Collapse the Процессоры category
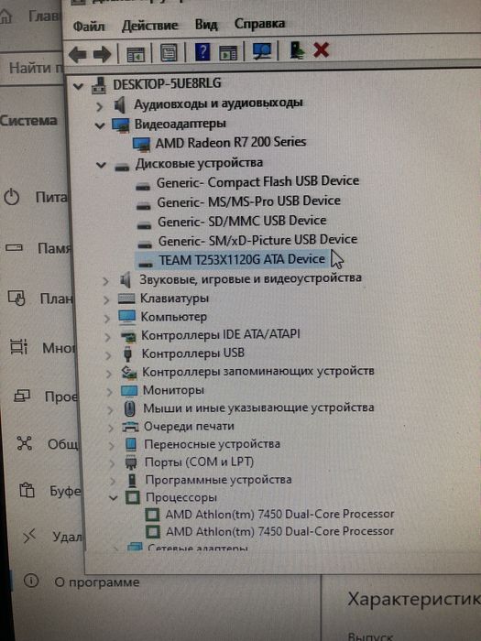Viewport: 481px width, 641px height. (114, 498)
